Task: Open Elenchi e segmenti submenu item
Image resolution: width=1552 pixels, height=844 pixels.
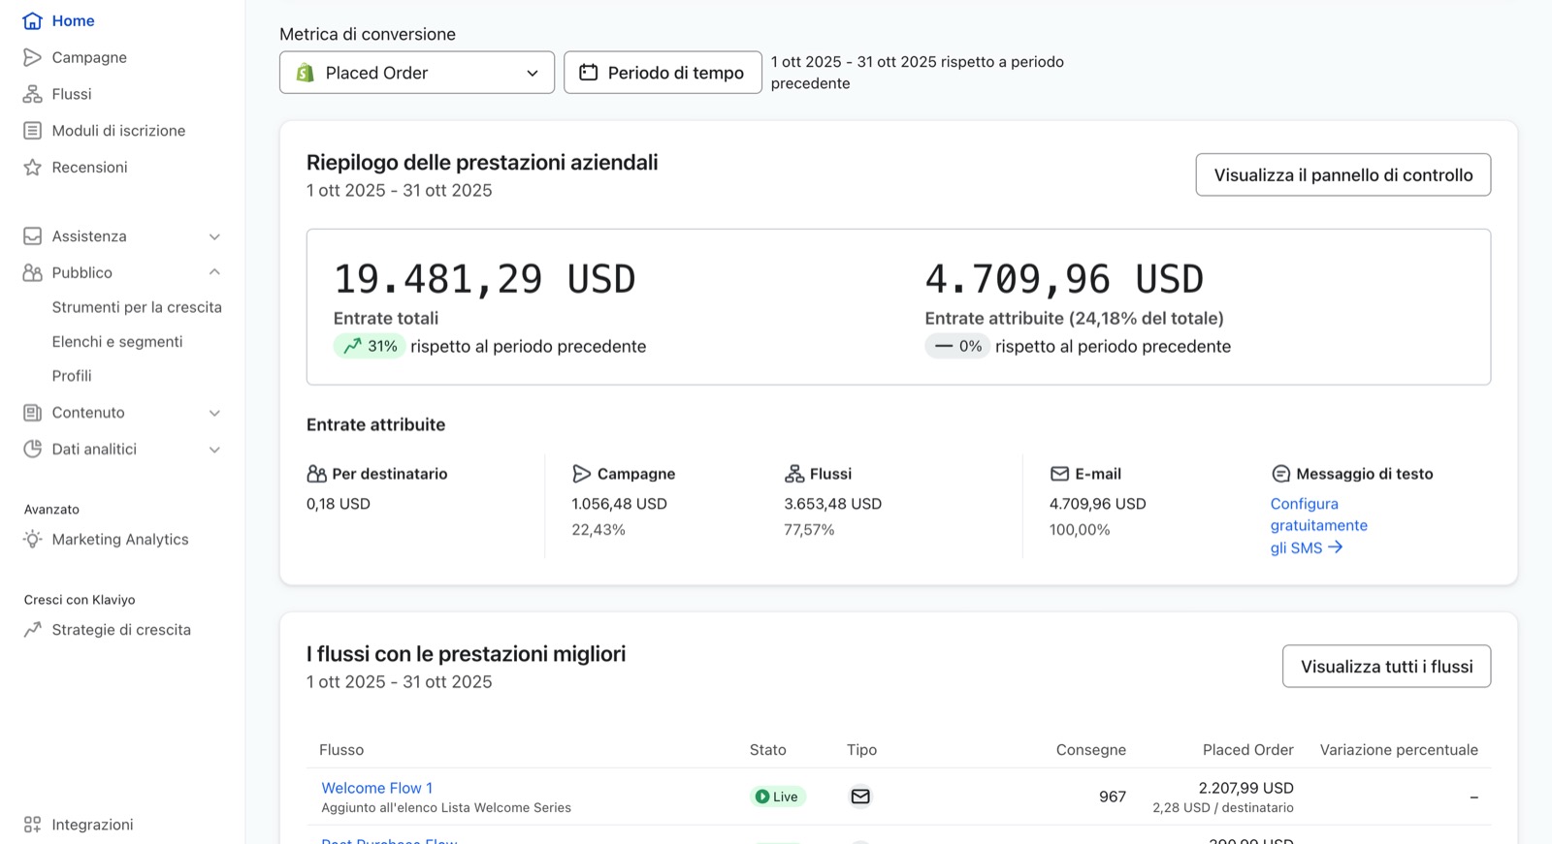Action: tap(117, 342)
